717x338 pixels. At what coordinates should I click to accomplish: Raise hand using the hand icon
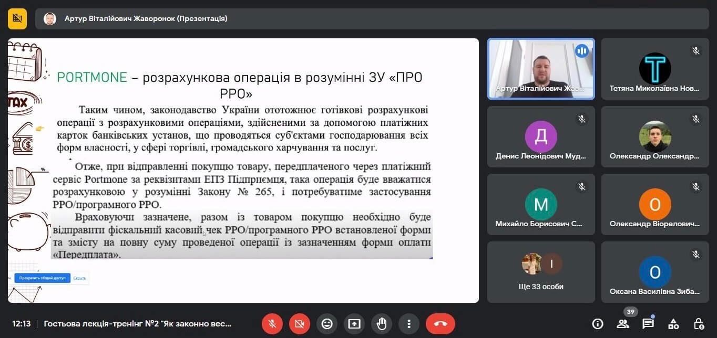(x=382, y=324)
